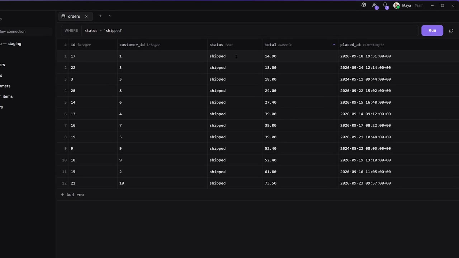Close the orders tab
Image resolution: width=459 pixels, height=258 pixels.
pyautogui.click(x=86, y=16)
